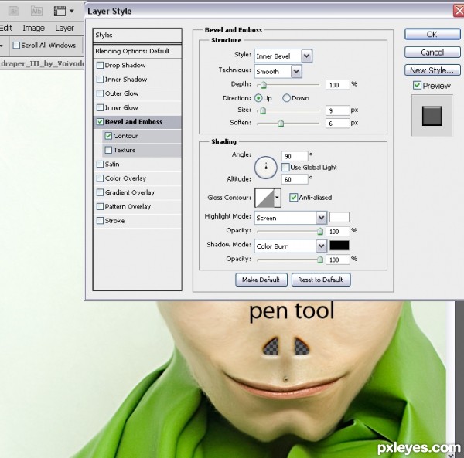The width and height of the screenshot is (464, 458).
Task: Check Use Global Light option
Action: point(285,168)
